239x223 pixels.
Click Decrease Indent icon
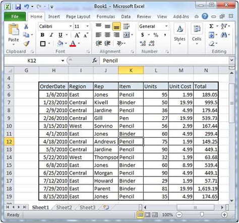tap(99, 43)
